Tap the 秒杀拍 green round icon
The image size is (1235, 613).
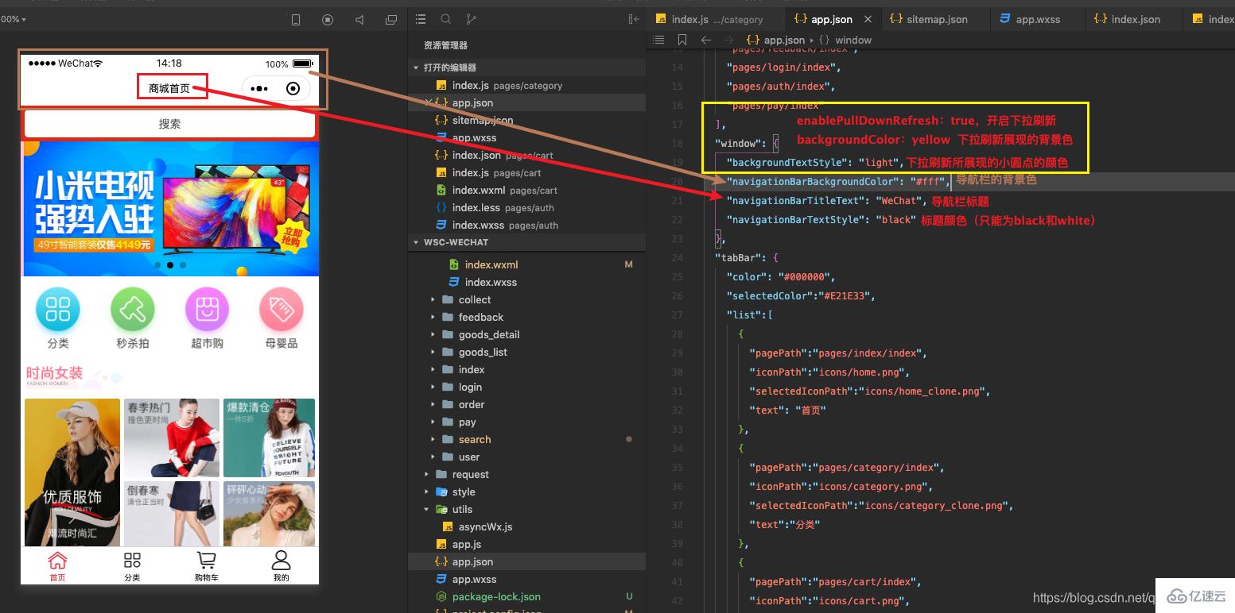[x=133, y=309]
